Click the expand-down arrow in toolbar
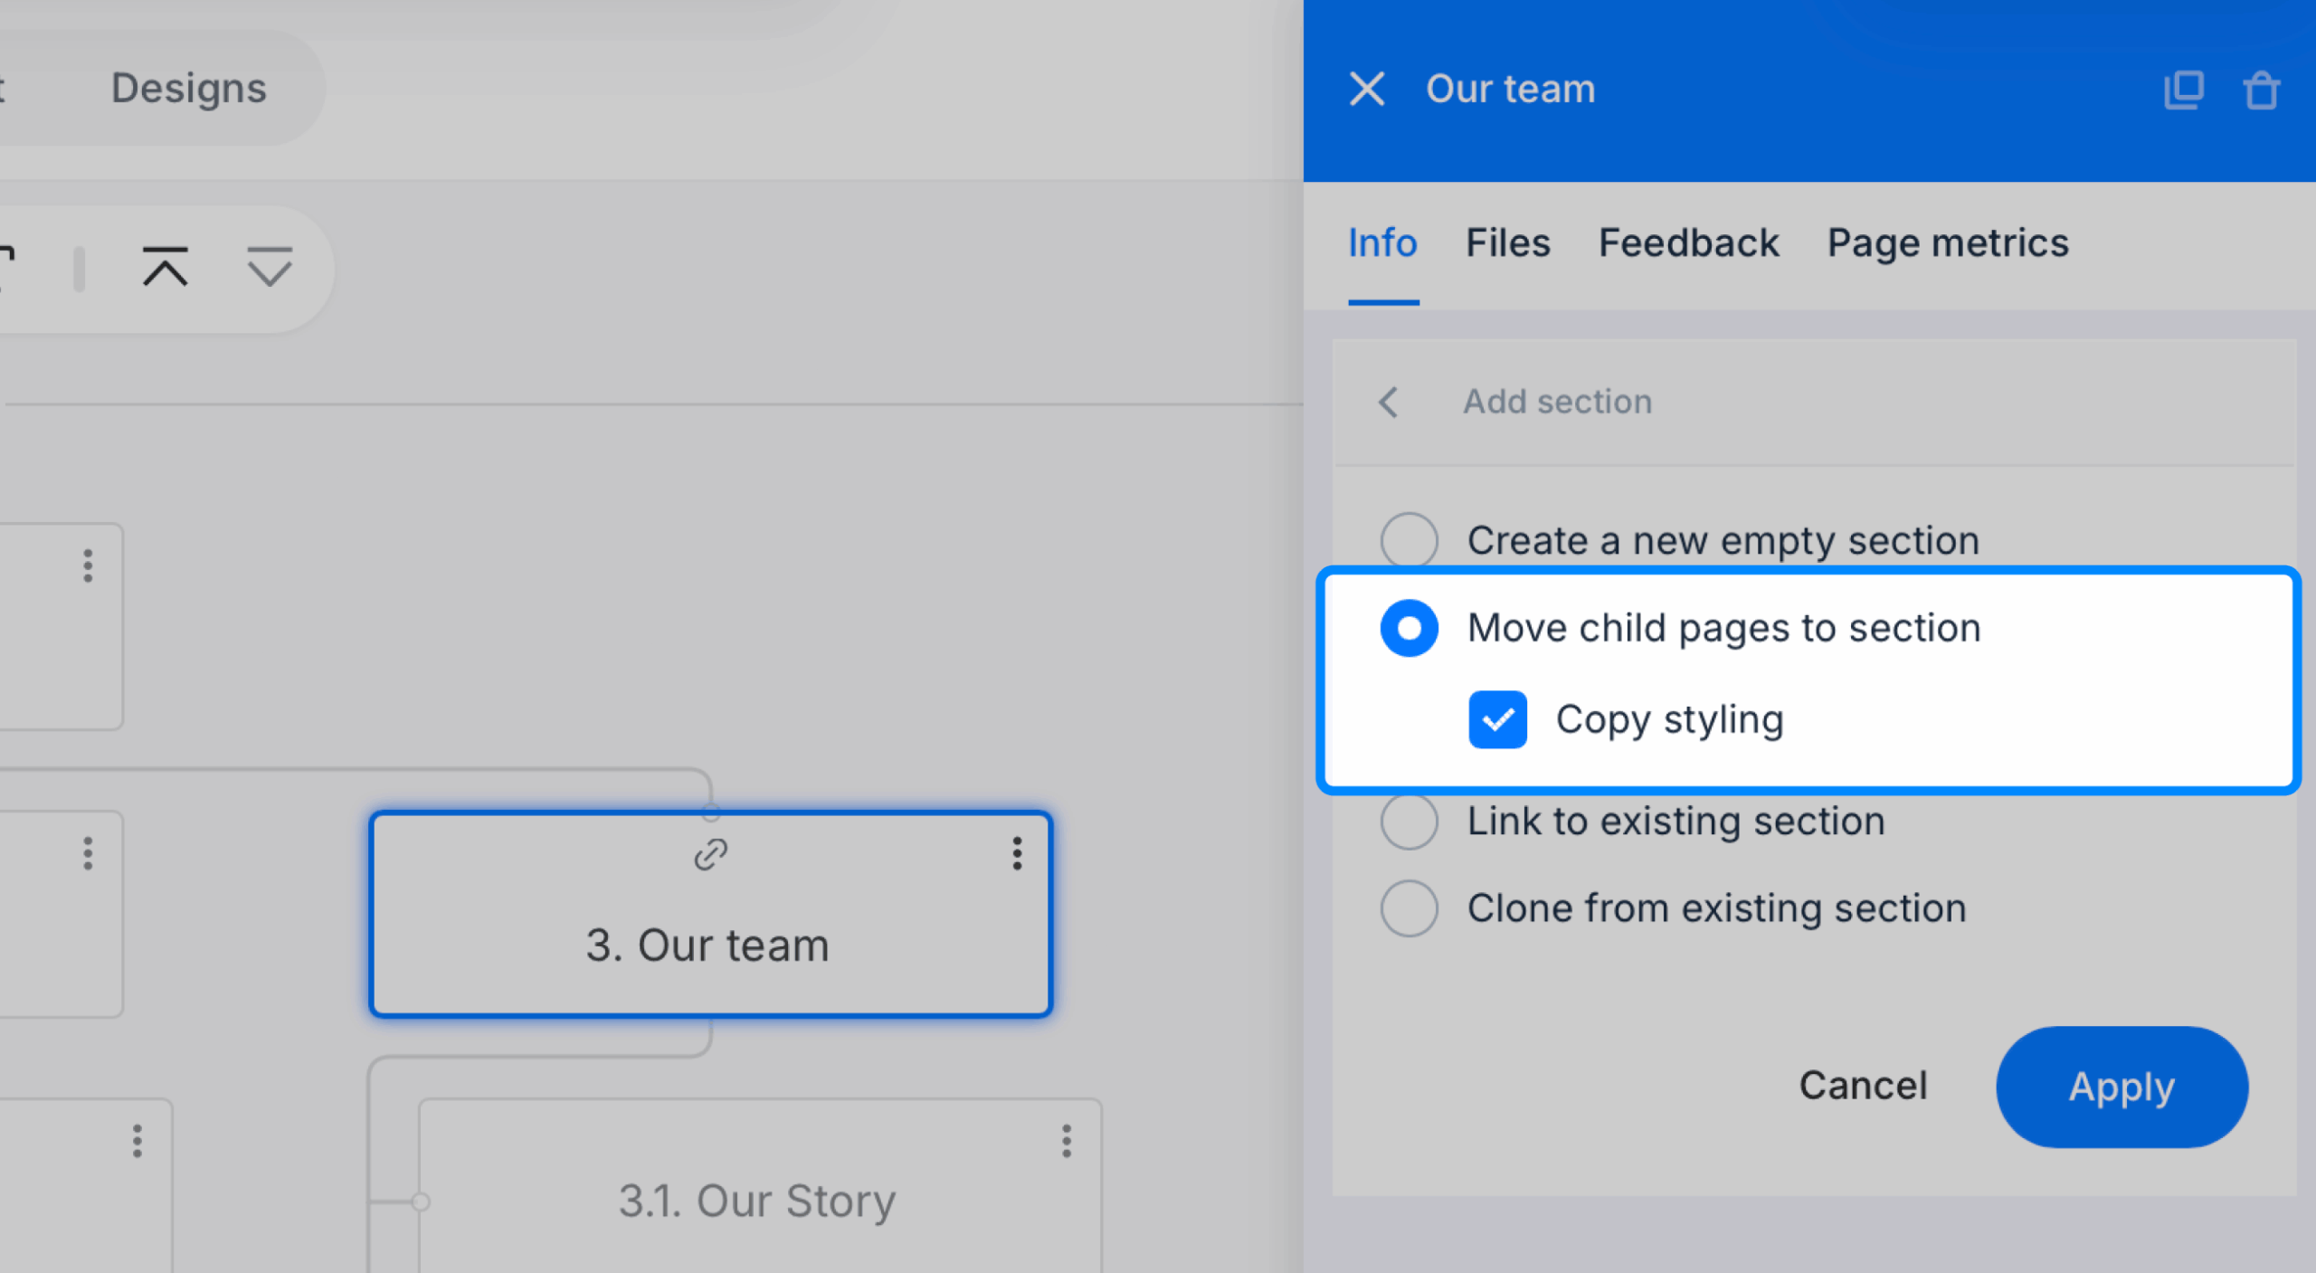Viewport: 2316px width, 1273px height. pyautogui.click(x=270, y=267)
